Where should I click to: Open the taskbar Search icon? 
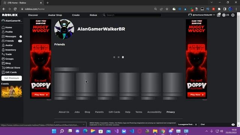coord(62,131)
